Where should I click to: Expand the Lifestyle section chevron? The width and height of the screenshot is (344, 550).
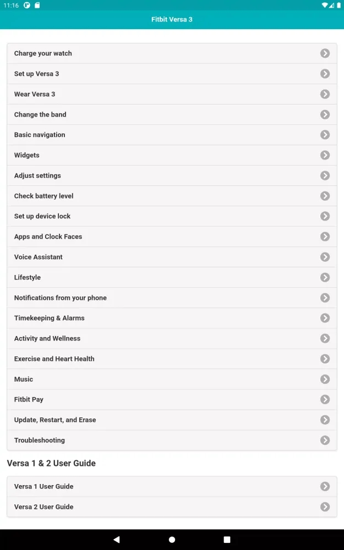click(x=325, y=277)
